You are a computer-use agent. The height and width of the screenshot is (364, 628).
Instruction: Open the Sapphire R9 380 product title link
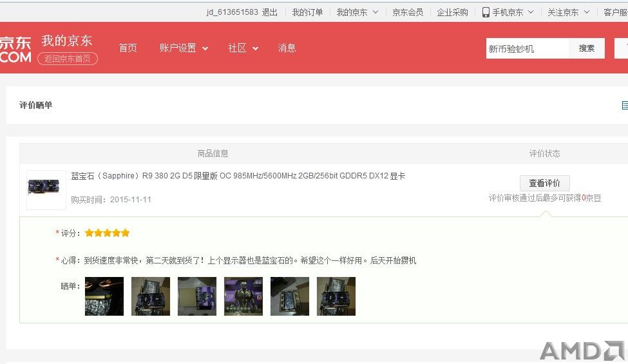coord(238,176)
